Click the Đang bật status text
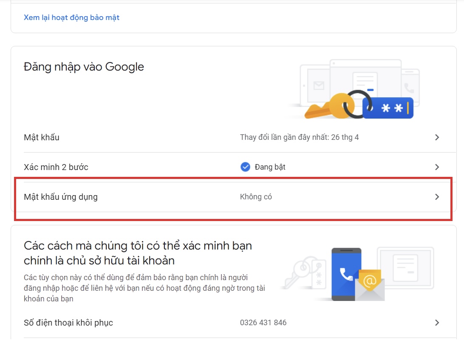Screen dimensions: 464x349 coord(270,167)
